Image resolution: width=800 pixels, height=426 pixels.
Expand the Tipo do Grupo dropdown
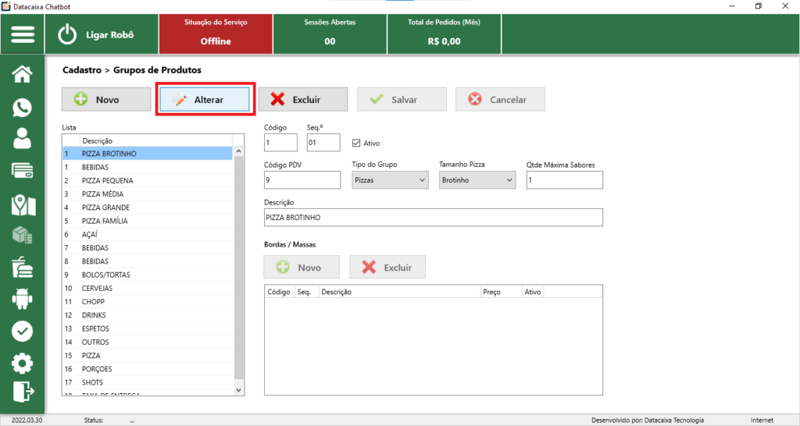click(x=390, y=180)
